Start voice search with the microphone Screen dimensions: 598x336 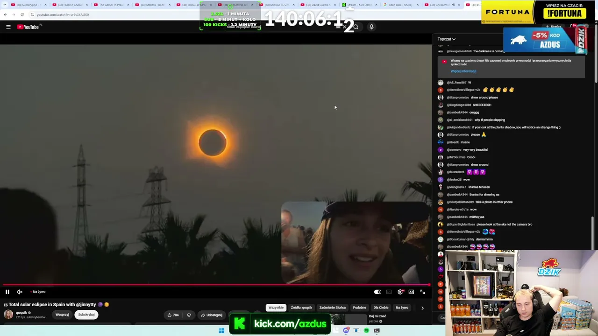pos(371,27)
